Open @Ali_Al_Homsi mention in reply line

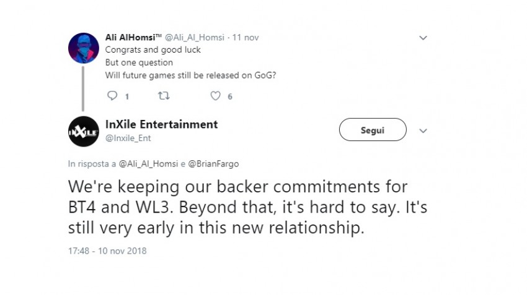coord(148,164)
